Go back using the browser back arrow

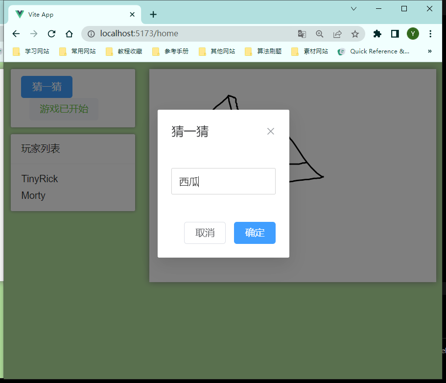[16, 34]
